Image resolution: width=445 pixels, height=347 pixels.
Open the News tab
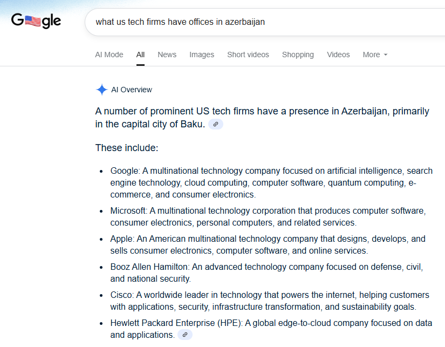(x=167, y=55)
